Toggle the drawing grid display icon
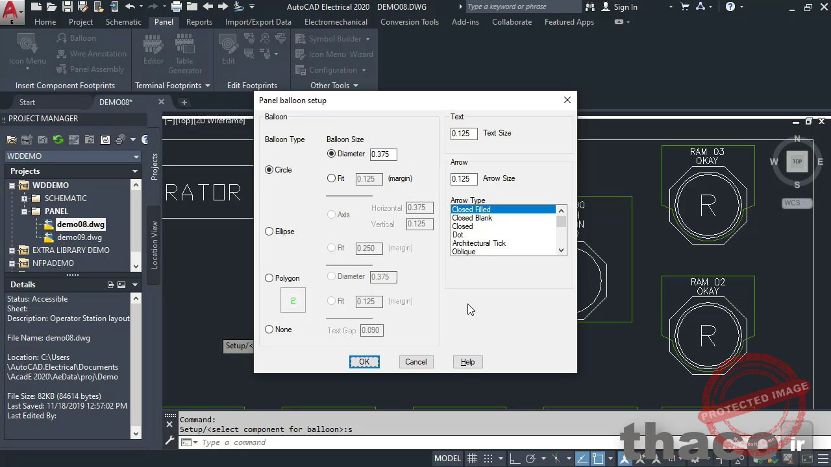Screen dimensions: 831x467 pos(473,459)
